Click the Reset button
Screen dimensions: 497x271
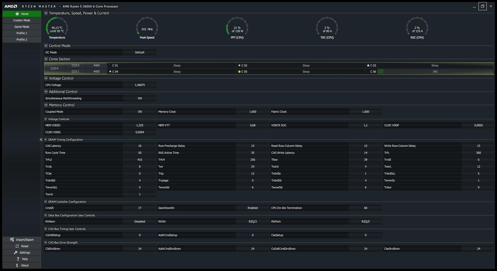click(22, 246)
